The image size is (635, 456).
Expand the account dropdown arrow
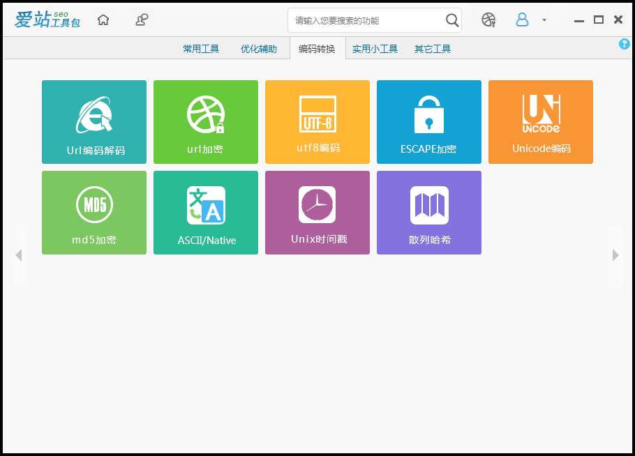(x=544, y=20)
